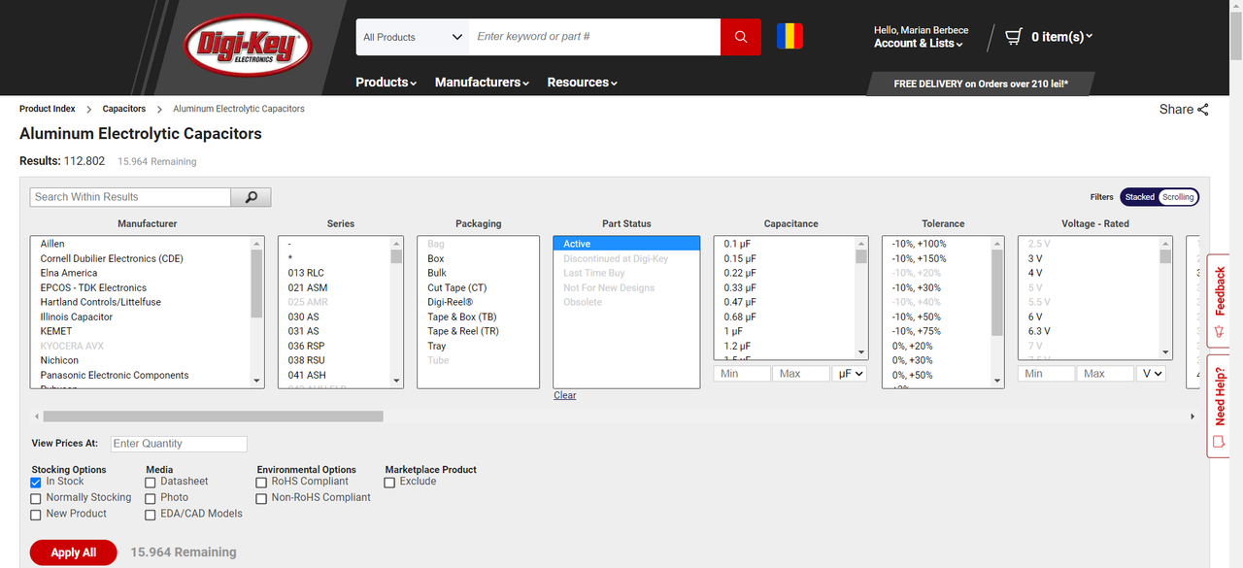This screenshot has width=1243, height=568.
Task: Tick the New Product checkbox
Action: 36,515
